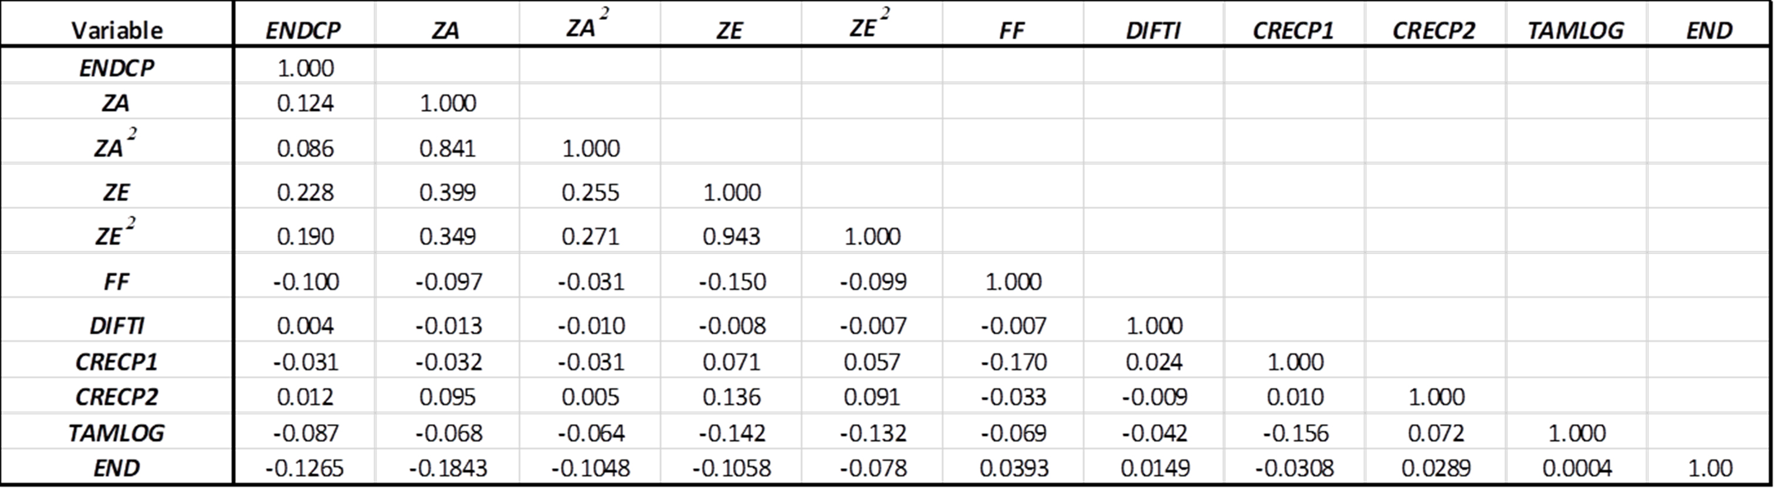Select the END column header

[x=1709, y=30]
